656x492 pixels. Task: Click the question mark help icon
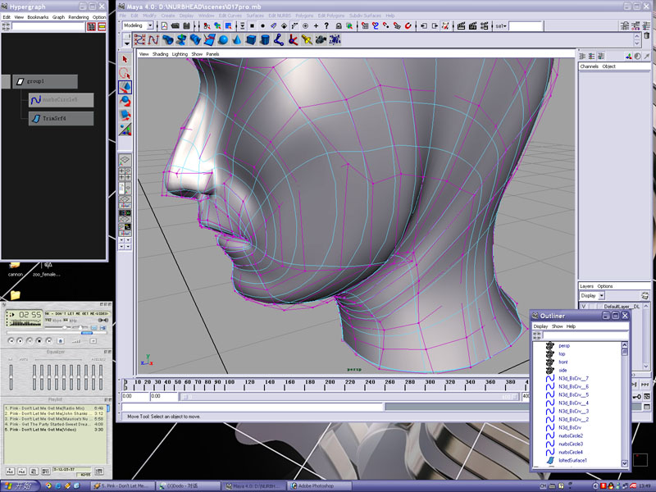coord(326,26)
